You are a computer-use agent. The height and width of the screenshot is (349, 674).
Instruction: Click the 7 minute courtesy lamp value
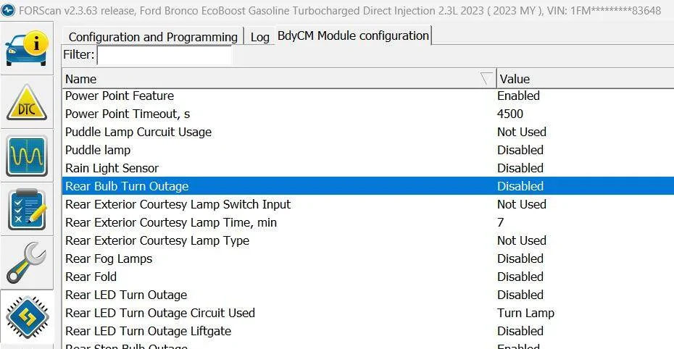[500, 222]
